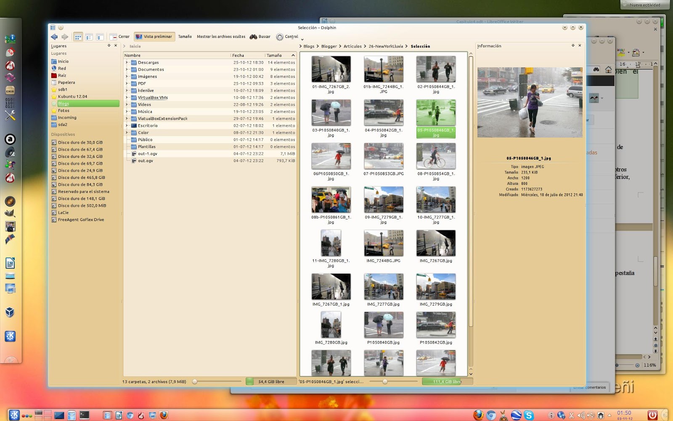Image resolution: width=673 pixels, height=421 pixels.
Task: Click the red power/logout button
Action: (652, 415)
